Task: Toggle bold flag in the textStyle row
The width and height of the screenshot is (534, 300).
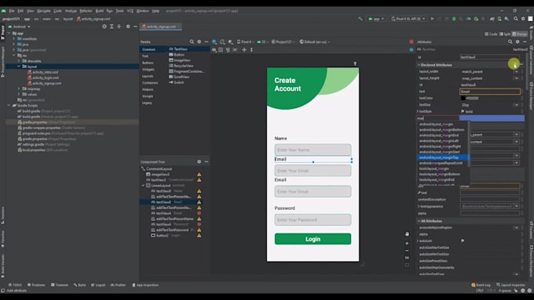Action: pos(463,111)
